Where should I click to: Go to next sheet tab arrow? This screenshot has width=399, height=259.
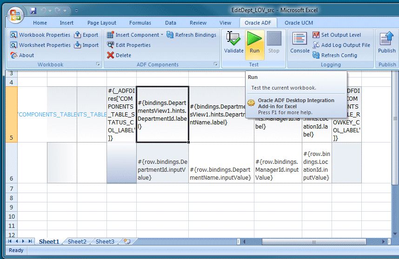click(x=23, y=241)
